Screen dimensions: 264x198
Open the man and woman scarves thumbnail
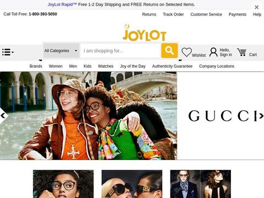click(x=201, y=184)
